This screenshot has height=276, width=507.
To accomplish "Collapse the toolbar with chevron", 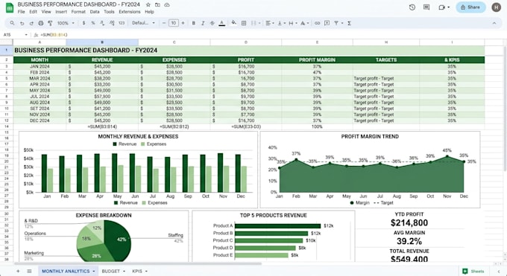I will [494, 23].
